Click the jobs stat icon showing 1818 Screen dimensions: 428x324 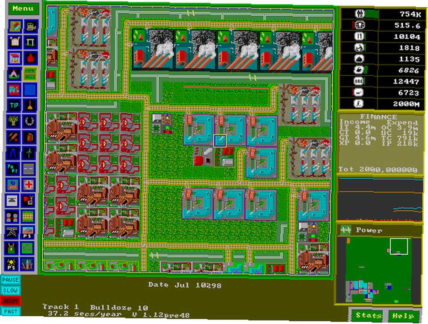tap(359, 48)
